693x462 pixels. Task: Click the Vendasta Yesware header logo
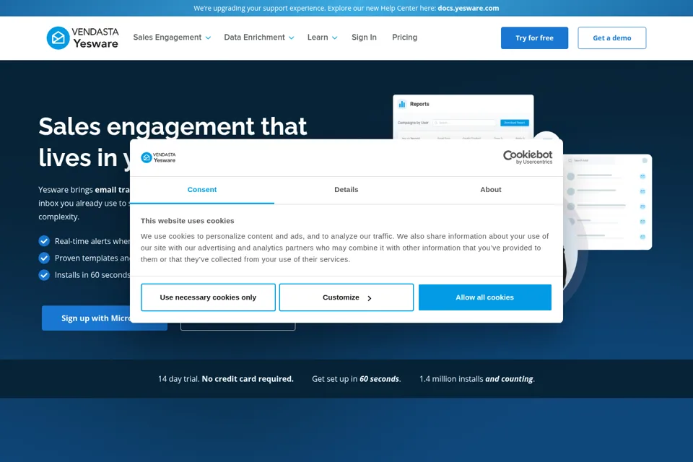click(82, 38)
